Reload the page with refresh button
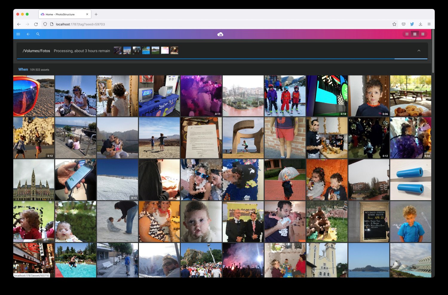448x295 pixels. pyautogui.click(x=36, y=24)
